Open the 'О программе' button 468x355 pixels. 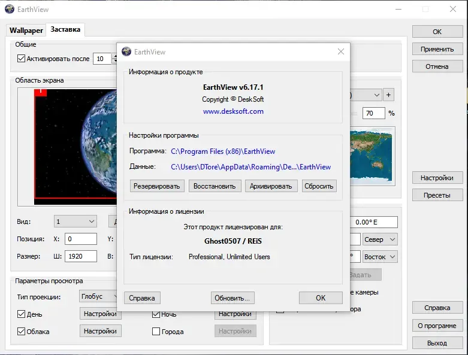[x=437, y=326]
